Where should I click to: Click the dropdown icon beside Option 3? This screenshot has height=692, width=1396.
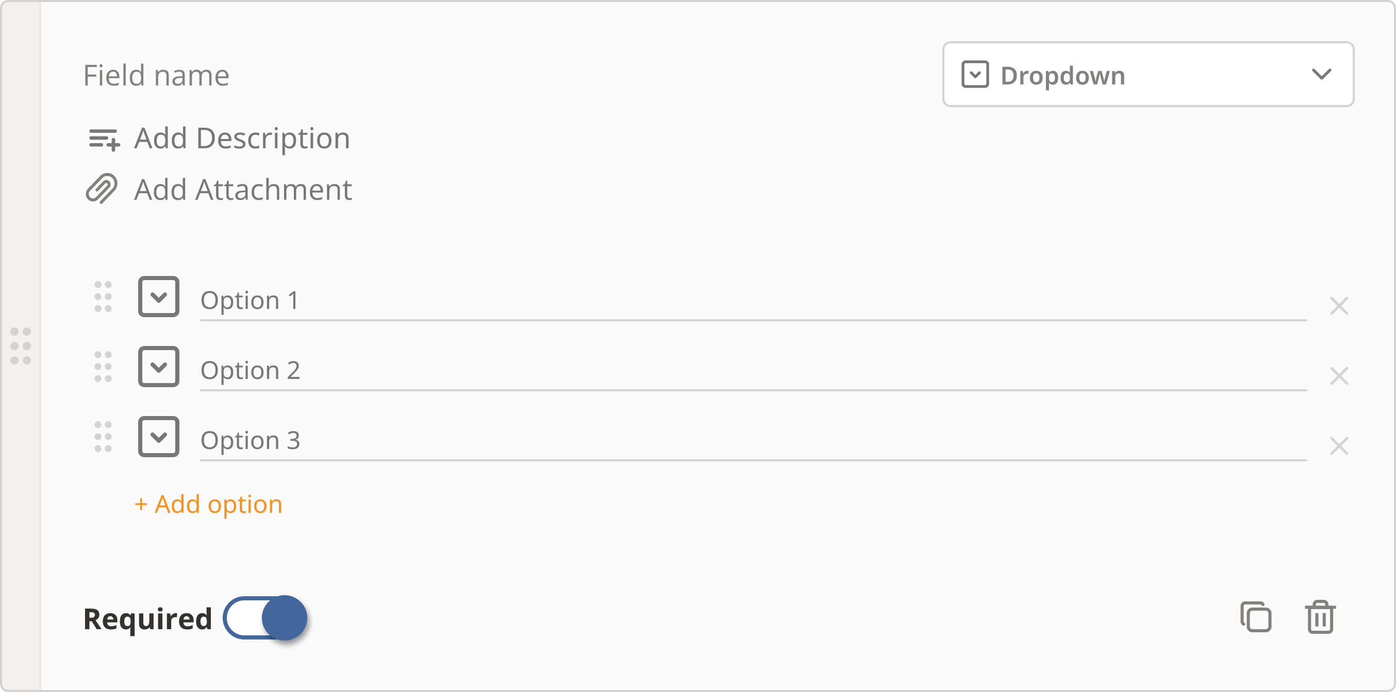click(158, 437)
